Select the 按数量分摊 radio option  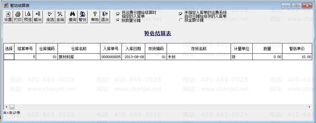click(x=118, y=20)
